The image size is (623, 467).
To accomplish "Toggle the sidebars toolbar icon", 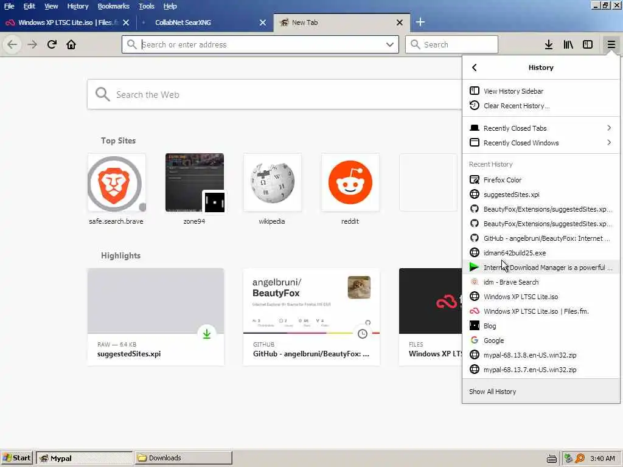I will [588, 44].
